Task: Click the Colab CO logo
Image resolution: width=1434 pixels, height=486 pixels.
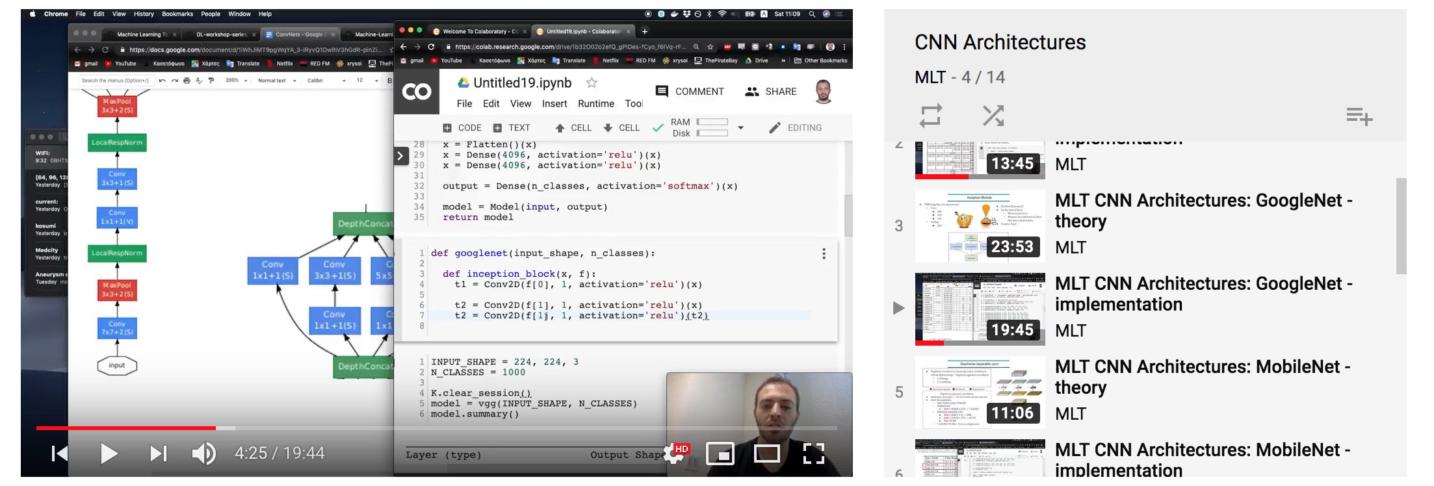Action: (417, 92)
